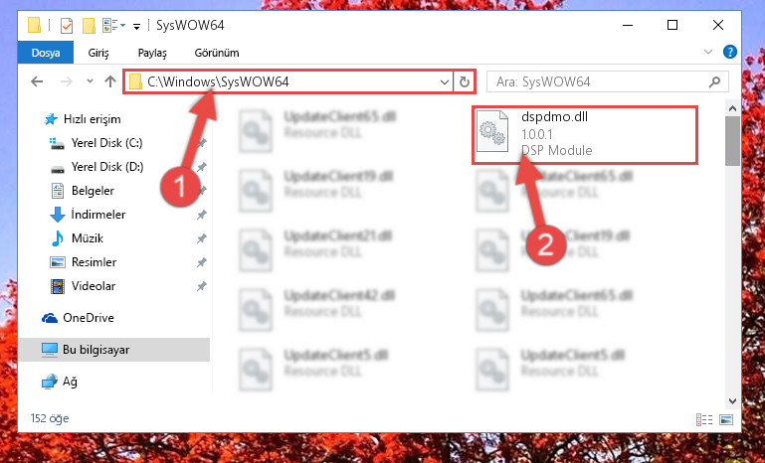Switch to the Görünüm tab

[217, 53]
